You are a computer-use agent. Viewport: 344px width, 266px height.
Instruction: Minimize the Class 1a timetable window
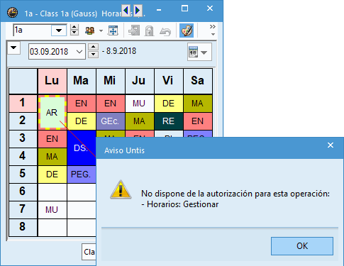pos(159,9)
